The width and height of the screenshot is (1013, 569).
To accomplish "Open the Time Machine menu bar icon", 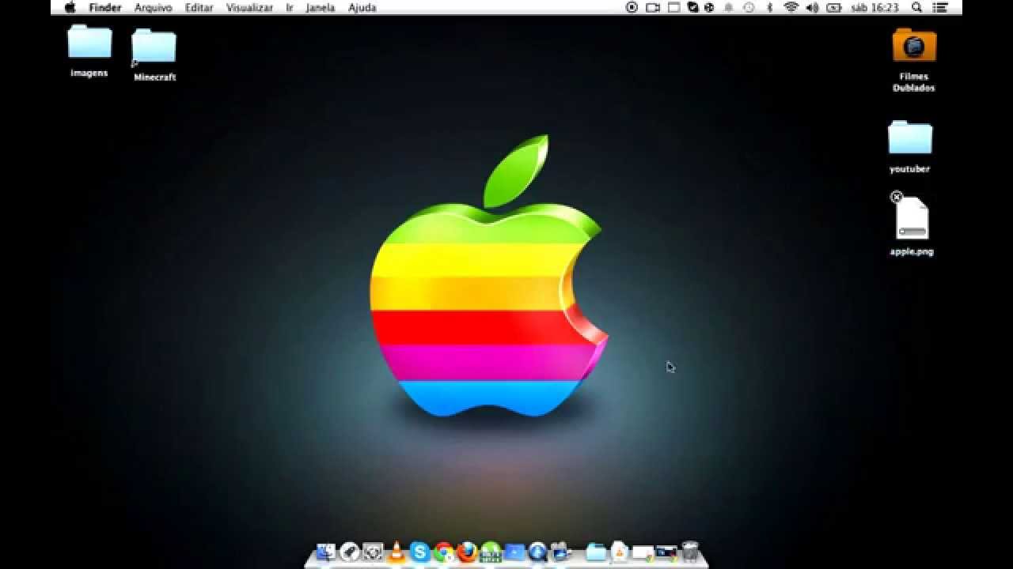I will pyautogui.click(x=749, y=7).
